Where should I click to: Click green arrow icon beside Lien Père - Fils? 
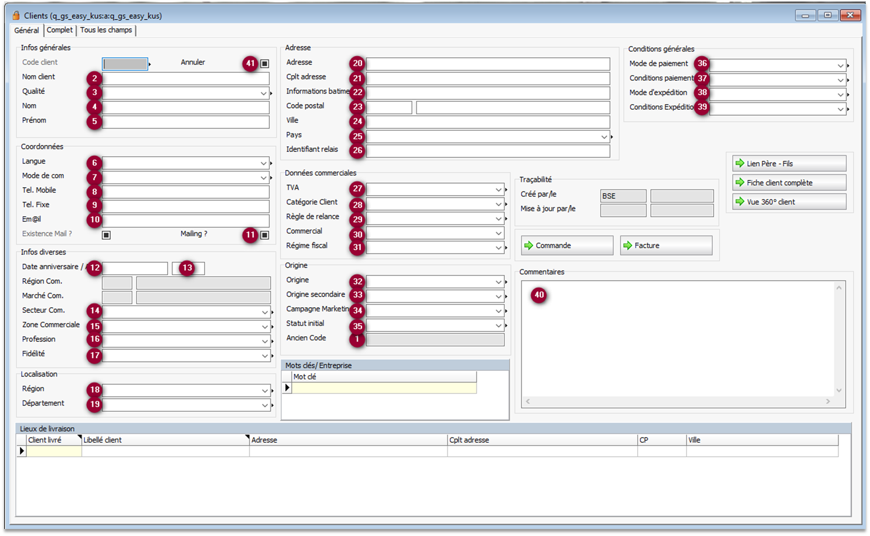(740, 163)
